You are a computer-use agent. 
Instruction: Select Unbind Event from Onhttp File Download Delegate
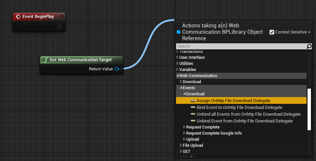click(x=245, y=121)
